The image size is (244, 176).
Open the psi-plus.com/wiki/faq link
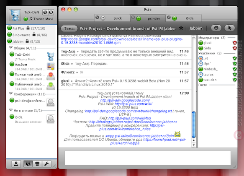[129, 118]
